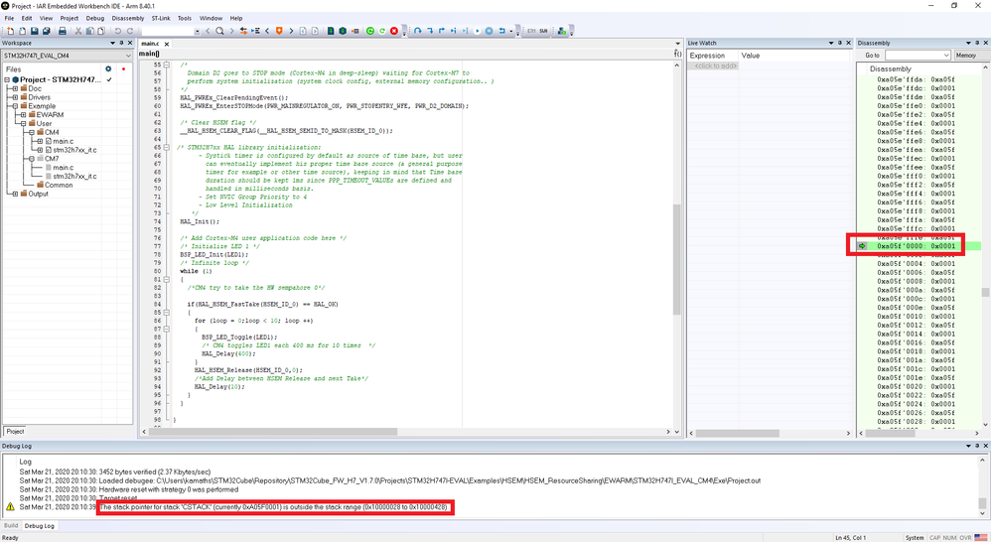The image size is (991, 542).
Task: Switch to the Build tab
Action: point(11,525)
